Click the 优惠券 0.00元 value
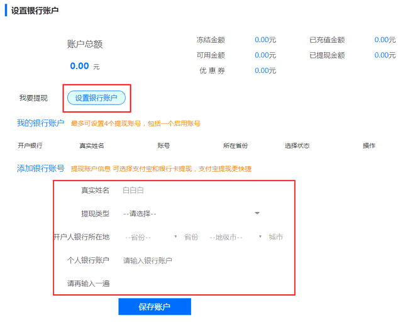410x322 pixels. [265, 70]
